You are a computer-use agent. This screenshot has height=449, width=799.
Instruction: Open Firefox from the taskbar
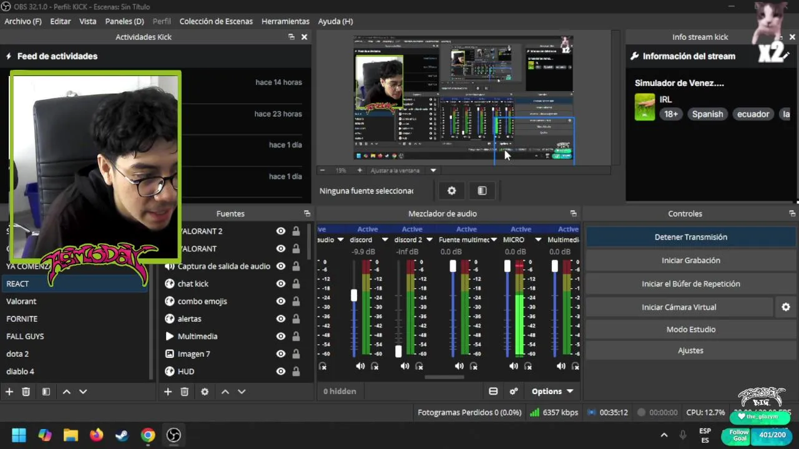(x=96, y=435)
